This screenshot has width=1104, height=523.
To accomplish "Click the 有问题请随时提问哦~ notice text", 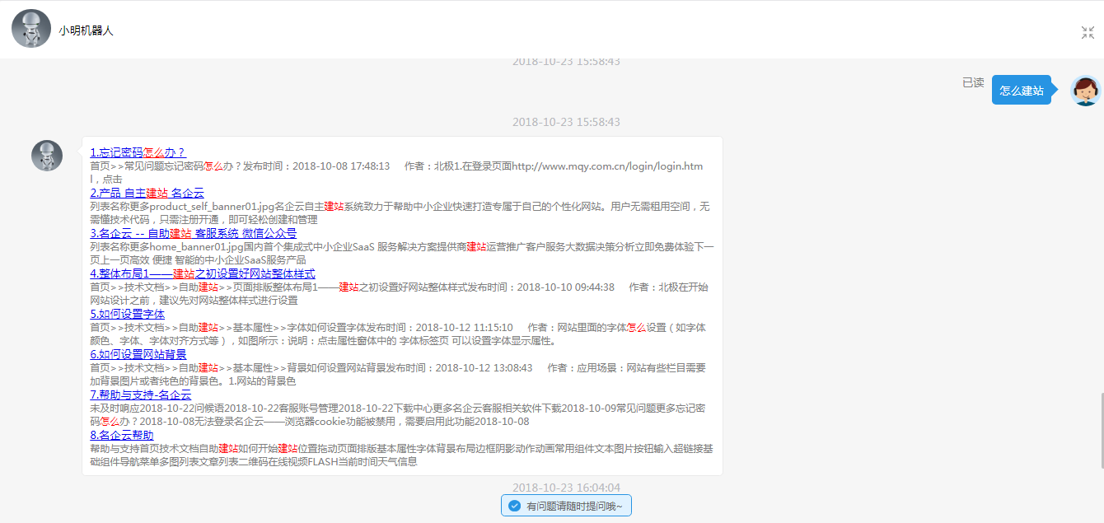I will tap(574, 507).
